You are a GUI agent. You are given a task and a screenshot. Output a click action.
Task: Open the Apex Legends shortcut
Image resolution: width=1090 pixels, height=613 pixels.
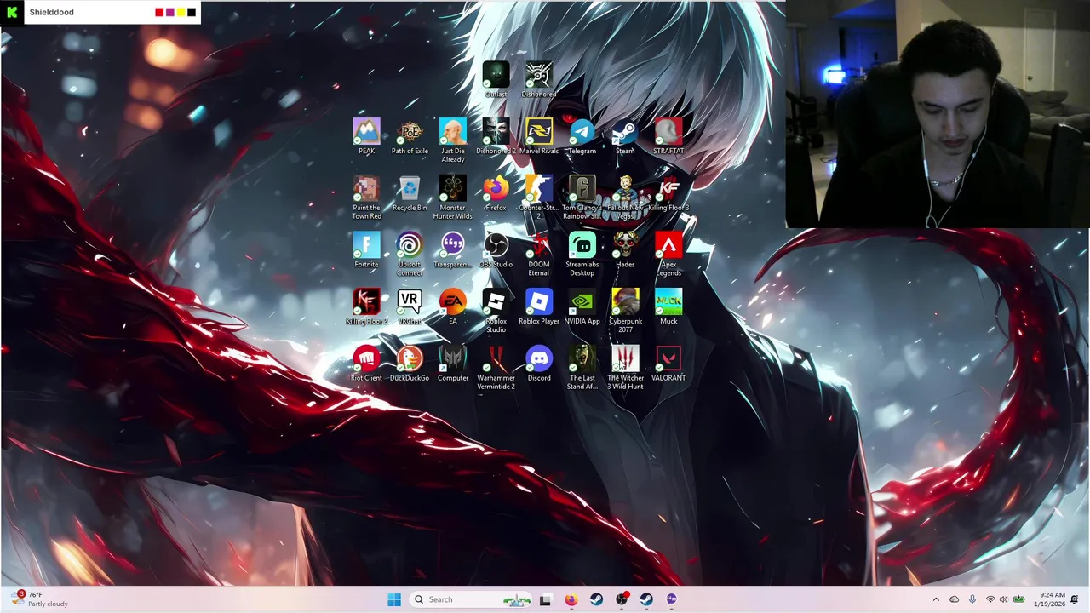click(668, 254)
